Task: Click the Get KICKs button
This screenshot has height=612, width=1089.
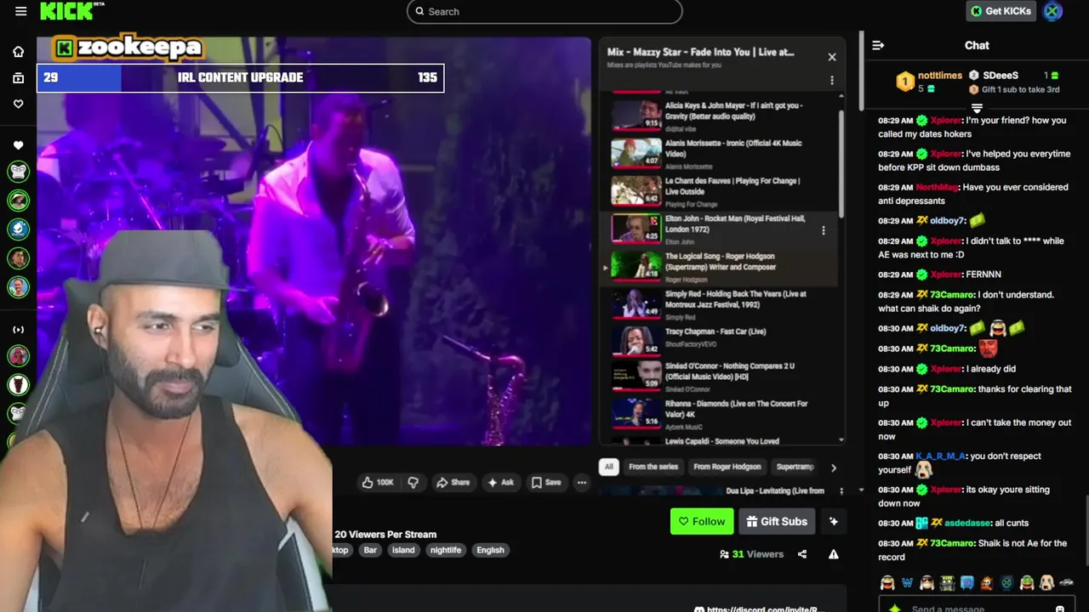Action: click(x=1001, y=11)
